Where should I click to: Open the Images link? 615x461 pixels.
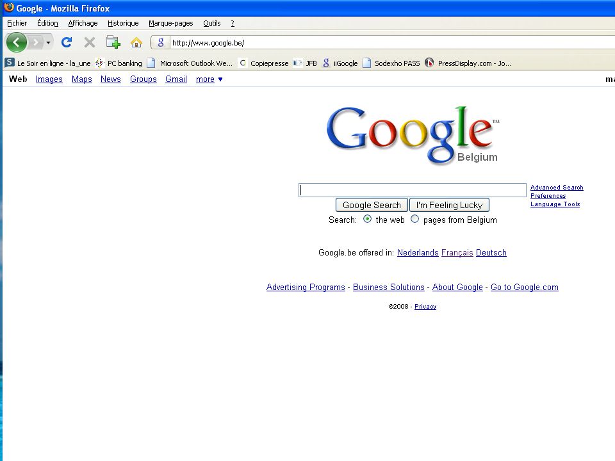pos(49,79)
